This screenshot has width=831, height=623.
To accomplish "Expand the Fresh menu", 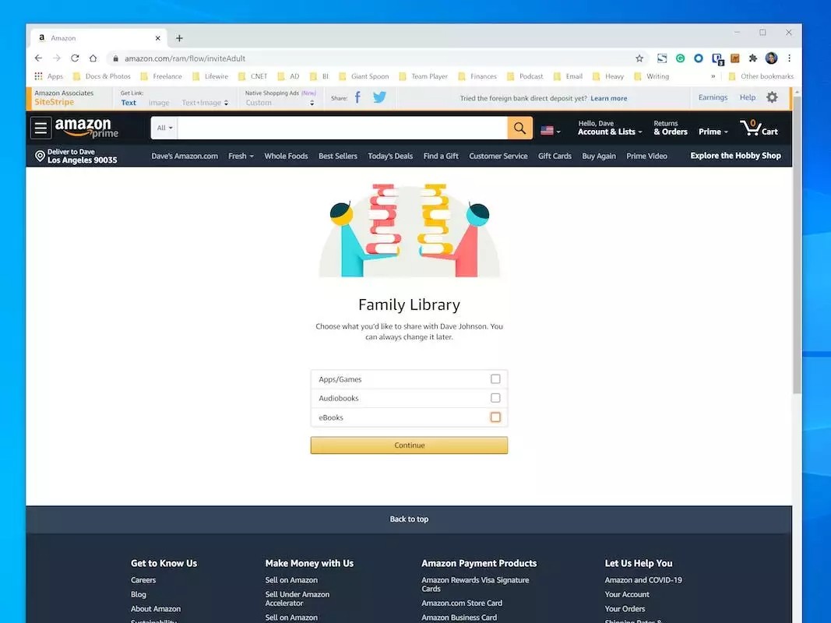I will 240,156.
